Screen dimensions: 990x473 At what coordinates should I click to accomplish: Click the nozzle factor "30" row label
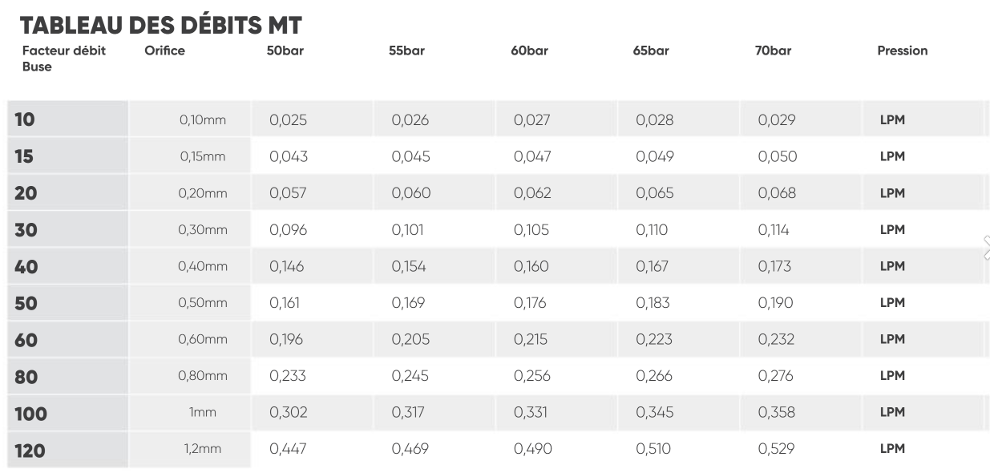[26, 230]
